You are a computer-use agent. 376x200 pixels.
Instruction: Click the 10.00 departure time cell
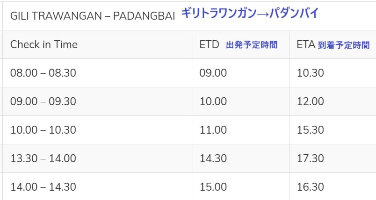[x=213, y=101]
